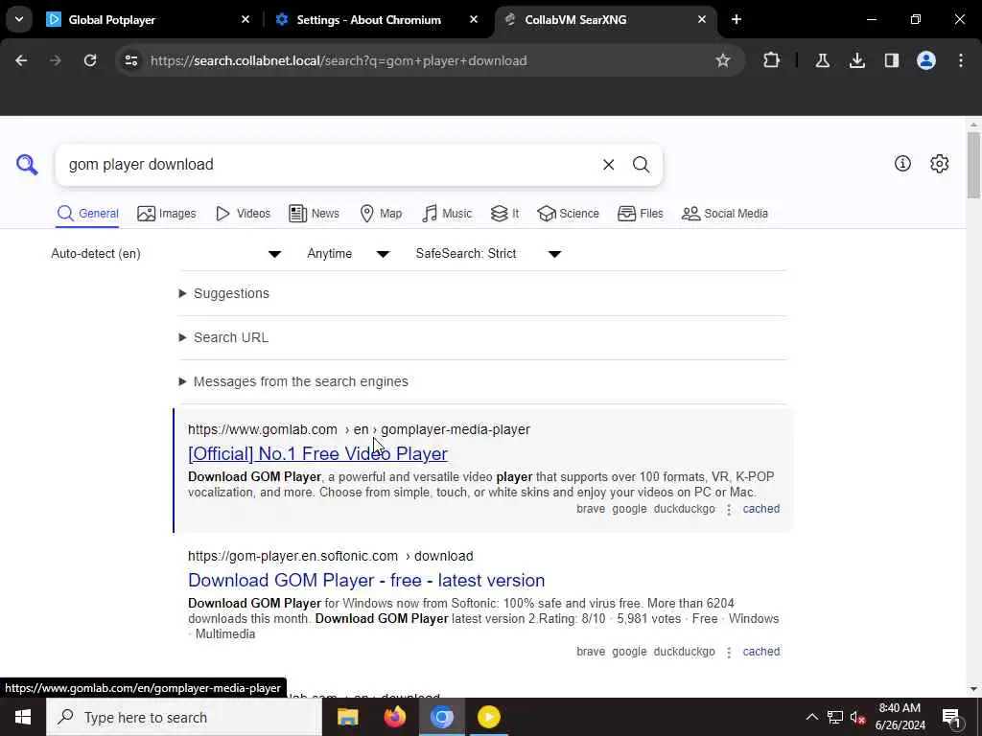Open the notification center icon
This screenshot has height=736, width=982.
951,717
